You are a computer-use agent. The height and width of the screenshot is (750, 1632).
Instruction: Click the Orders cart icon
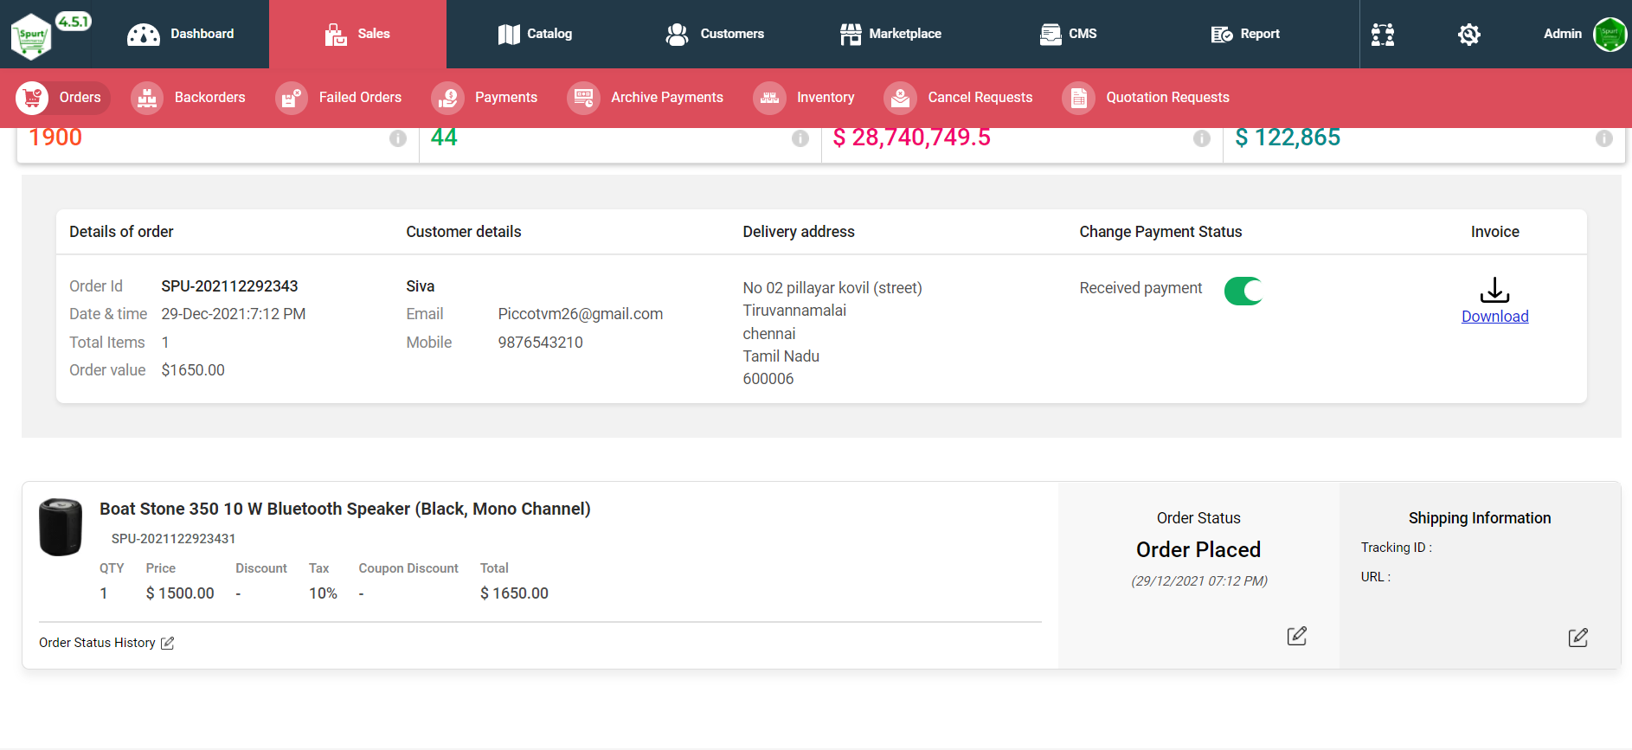coord(32,98)
